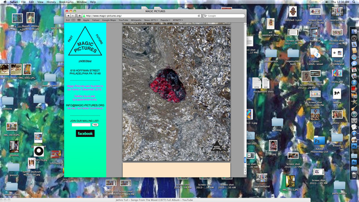The height and width of the screenshot is (202, 359).
Task: Click the INFO@MAGIC-PICTURES.ORG email link
Action: (x=85, y=105)
